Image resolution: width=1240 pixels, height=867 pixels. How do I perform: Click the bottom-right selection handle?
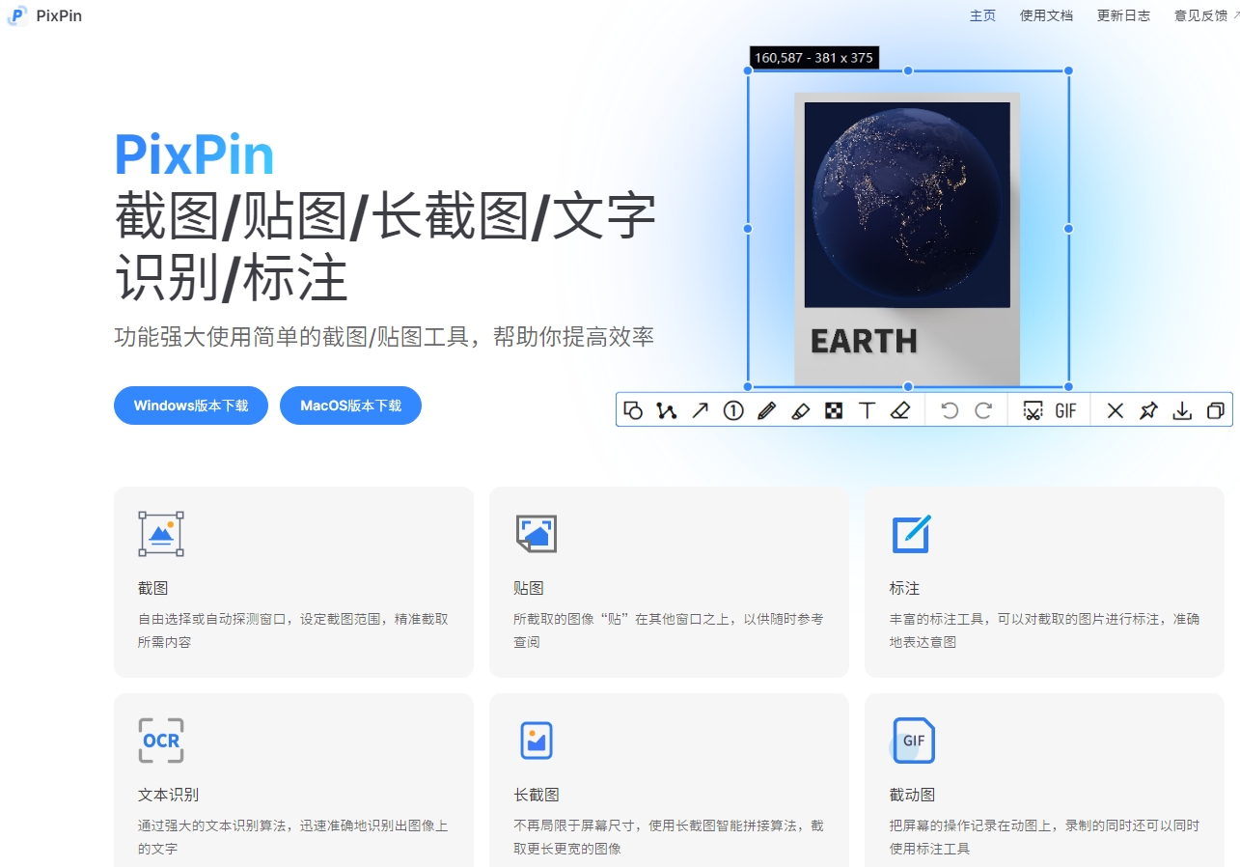1068,386
